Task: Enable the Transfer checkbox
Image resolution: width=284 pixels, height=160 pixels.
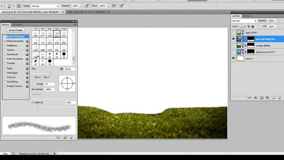Action: (x=5, y=63)
